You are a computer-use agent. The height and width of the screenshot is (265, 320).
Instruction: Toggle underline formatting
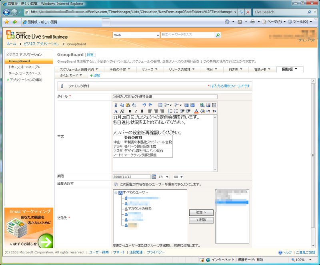pyautogui.click(x=142, y=111)
